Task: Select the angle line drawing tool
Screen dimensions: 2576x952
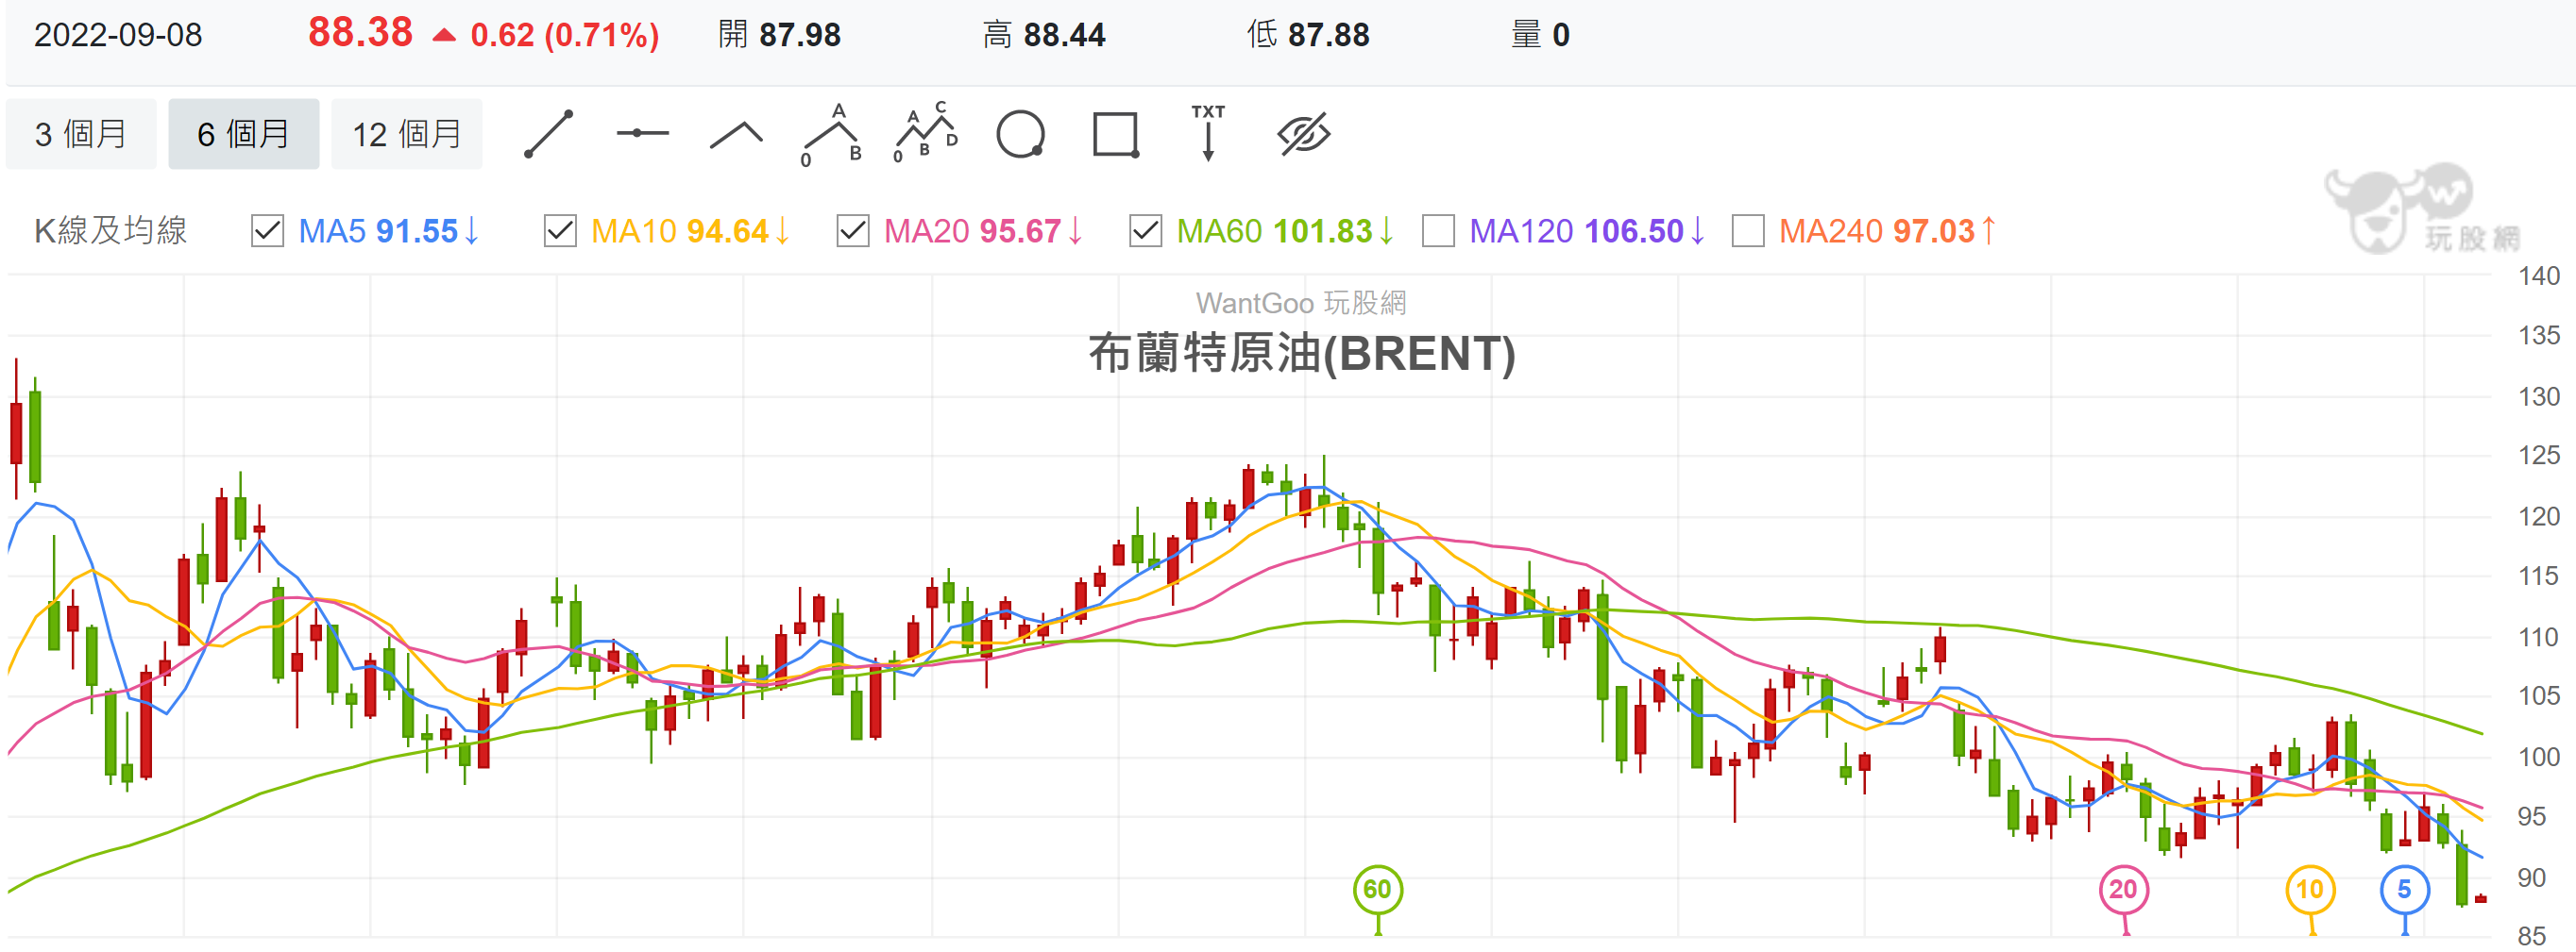Action: 736,135
